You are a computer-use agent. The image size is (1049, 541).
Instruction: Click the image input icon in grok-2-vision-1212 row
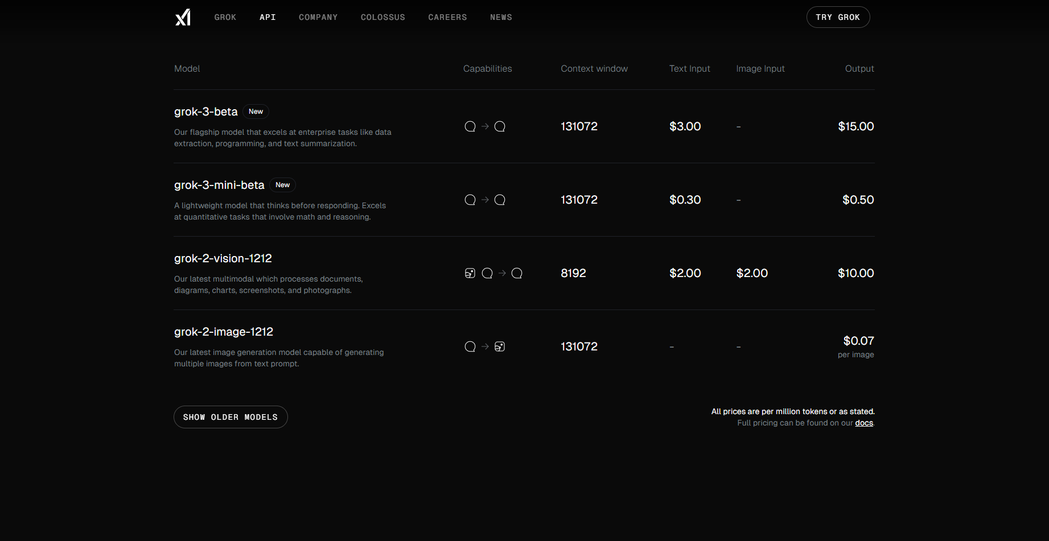[x=470, y=273]
